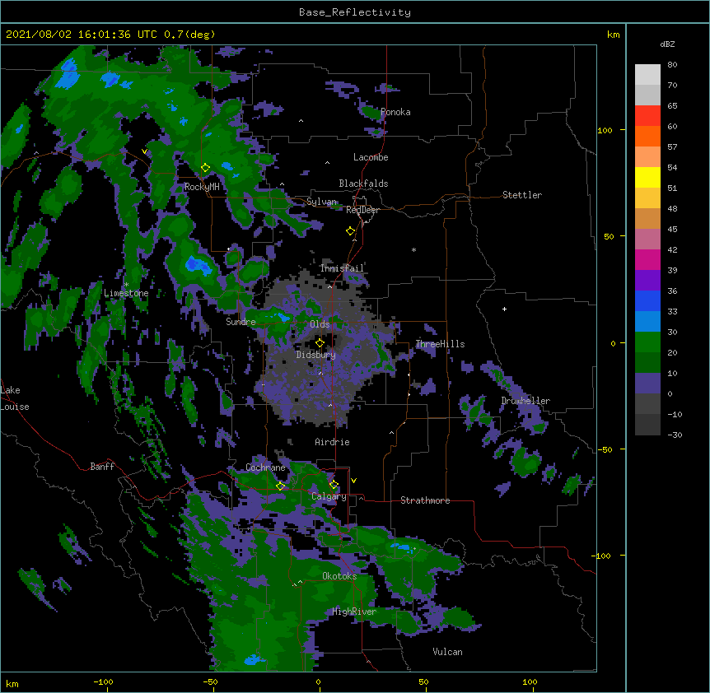The image size is (710, 693).
Task: Click the Ponoka town label
Action: (x=395, y=112)
